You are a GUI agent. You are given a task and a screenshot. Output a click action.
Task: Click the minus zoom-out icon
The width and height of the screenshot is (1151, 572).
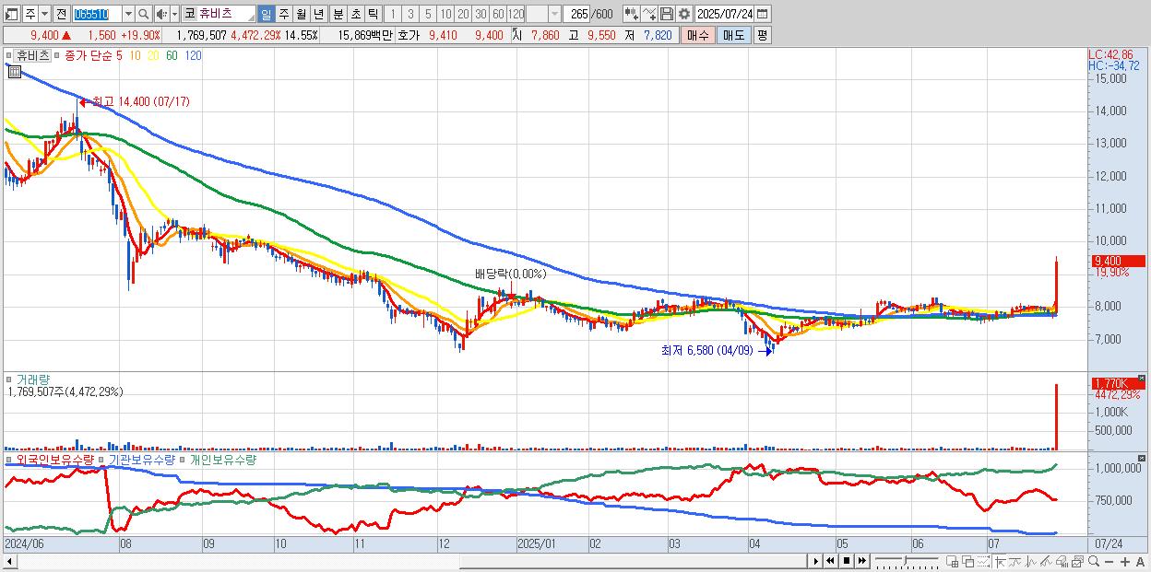pos(1109,561)
